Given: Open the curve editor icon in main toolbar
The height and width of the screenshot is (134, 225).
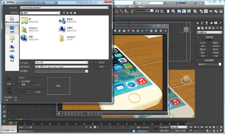Looking at the screenshot, I should [184, 11].
